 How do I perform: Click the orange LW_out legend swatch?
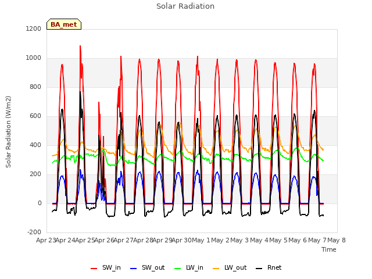coord(216,269)
